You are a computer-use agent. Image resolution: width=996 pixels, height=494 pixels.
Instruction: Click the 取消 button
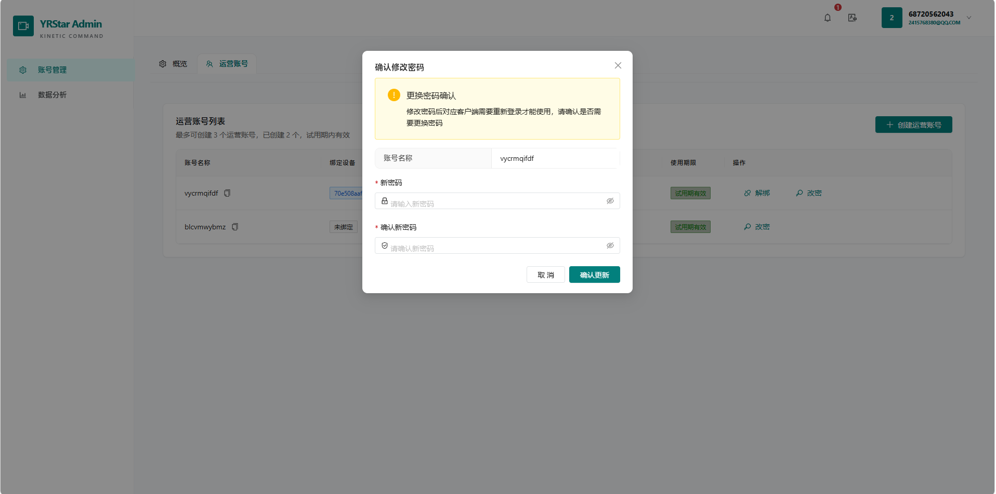point(546,275)
